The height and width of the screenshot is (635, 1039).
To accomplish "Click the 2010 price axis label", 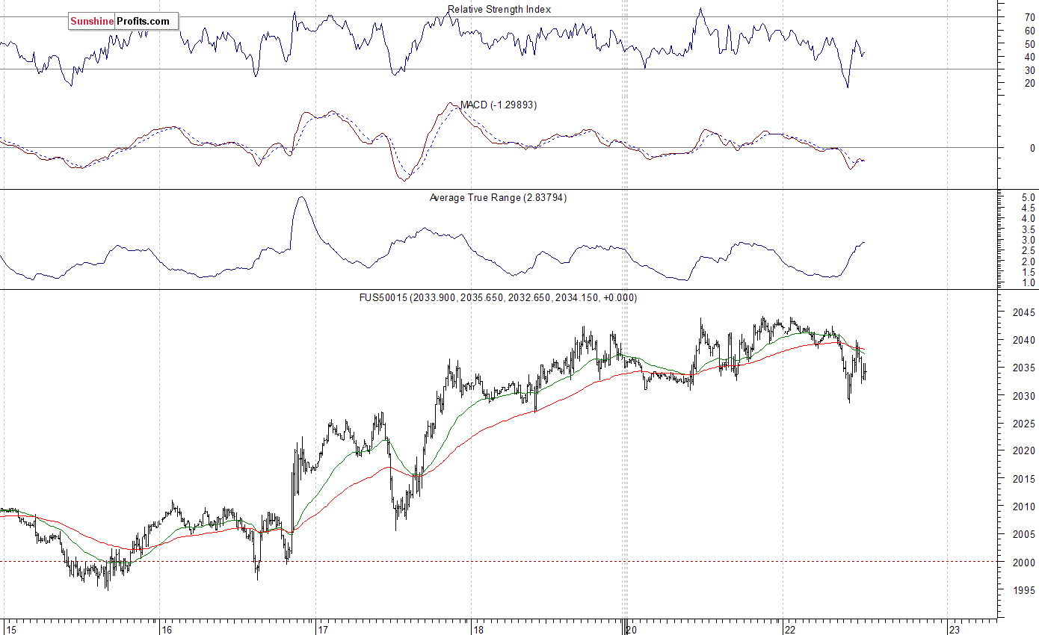I will tap(1025, 507).
